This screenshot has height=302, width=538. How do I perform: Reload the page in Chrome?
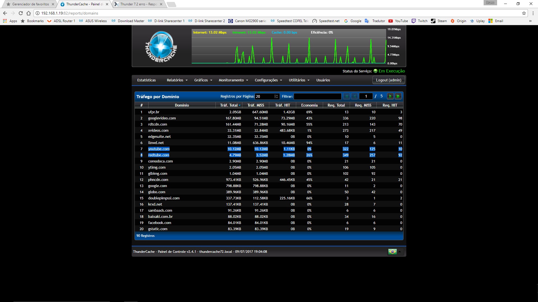tap(20, 13)
